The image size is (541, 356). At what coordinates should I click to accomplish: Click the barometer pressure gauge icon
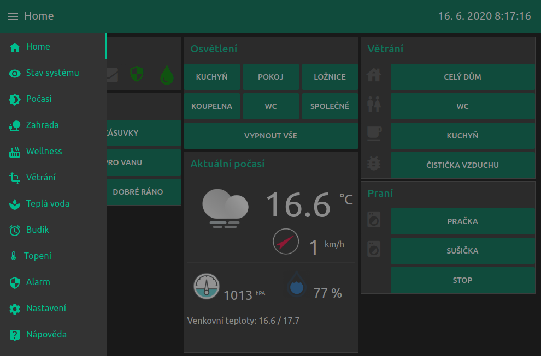(207, 286)
